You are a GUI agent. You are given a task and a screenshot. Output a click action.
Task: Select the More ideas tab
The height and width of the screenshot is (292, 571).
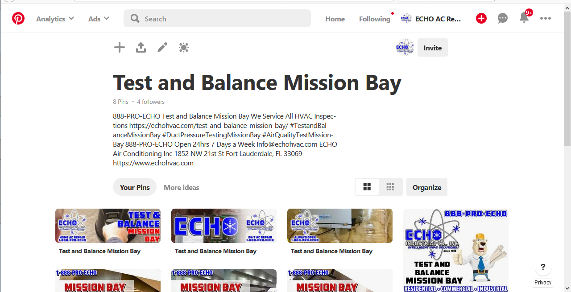pos(182,187)
